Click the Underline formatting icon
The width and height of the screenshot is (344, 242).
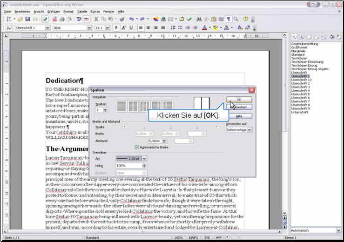131,28
